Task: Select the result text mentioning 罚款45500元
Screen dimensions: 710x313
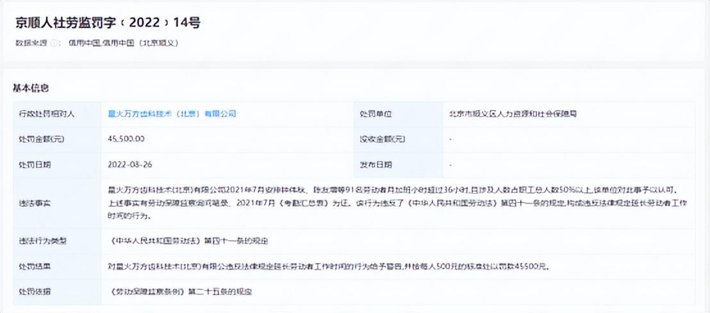Action: [329, 266]
